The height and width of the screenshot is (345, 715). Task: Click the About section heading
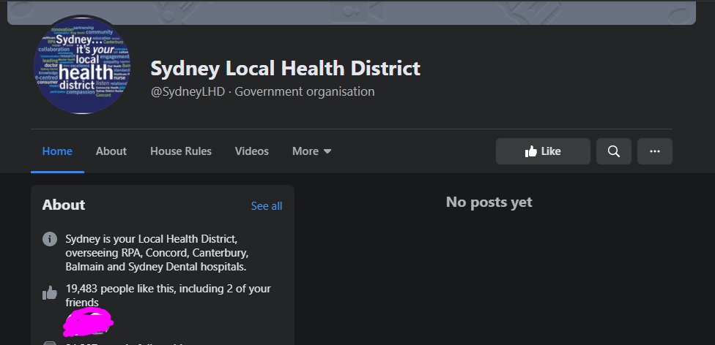(x=64, y=205)
